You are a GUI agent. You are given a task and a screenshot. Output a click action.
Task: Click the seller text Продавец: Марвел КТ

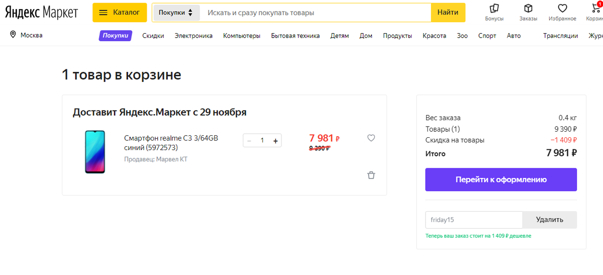click(x=156, y=159)
